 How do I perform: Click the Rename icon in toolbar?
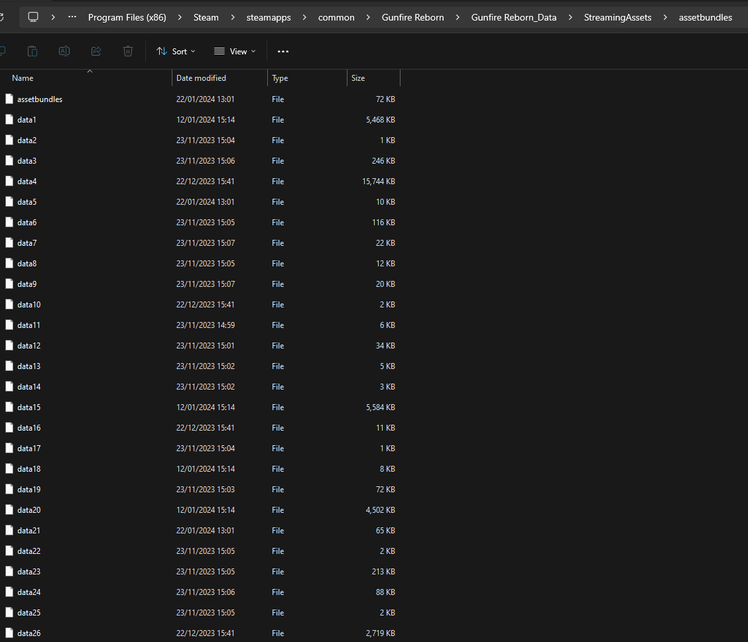click(x=64, y=51)
